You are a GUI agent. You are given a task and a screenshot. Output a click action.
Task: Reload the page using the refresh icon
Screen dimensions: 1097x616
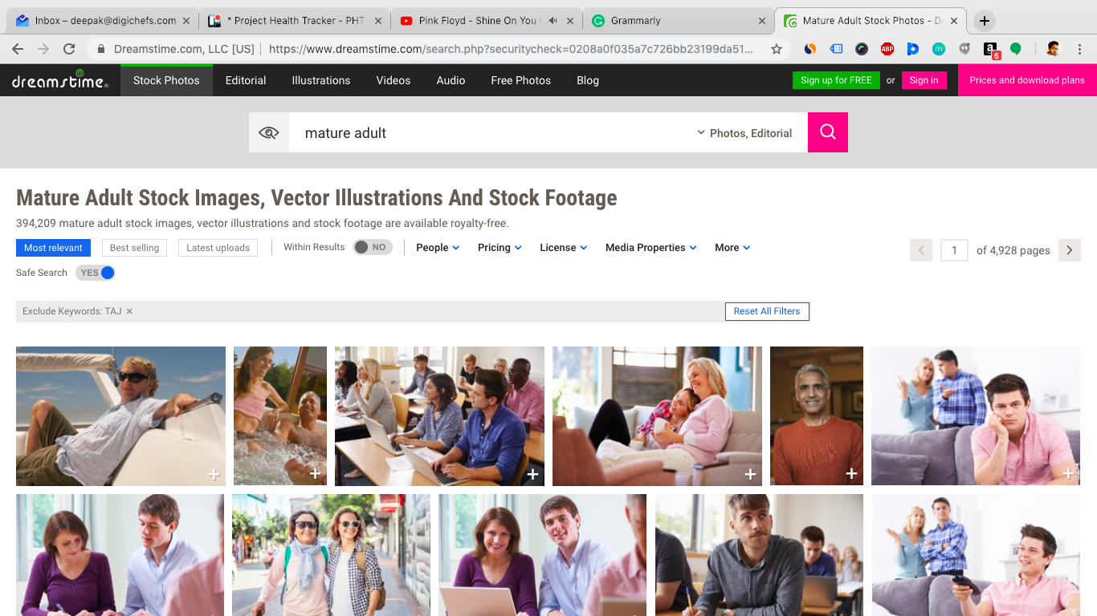[69, 49]
